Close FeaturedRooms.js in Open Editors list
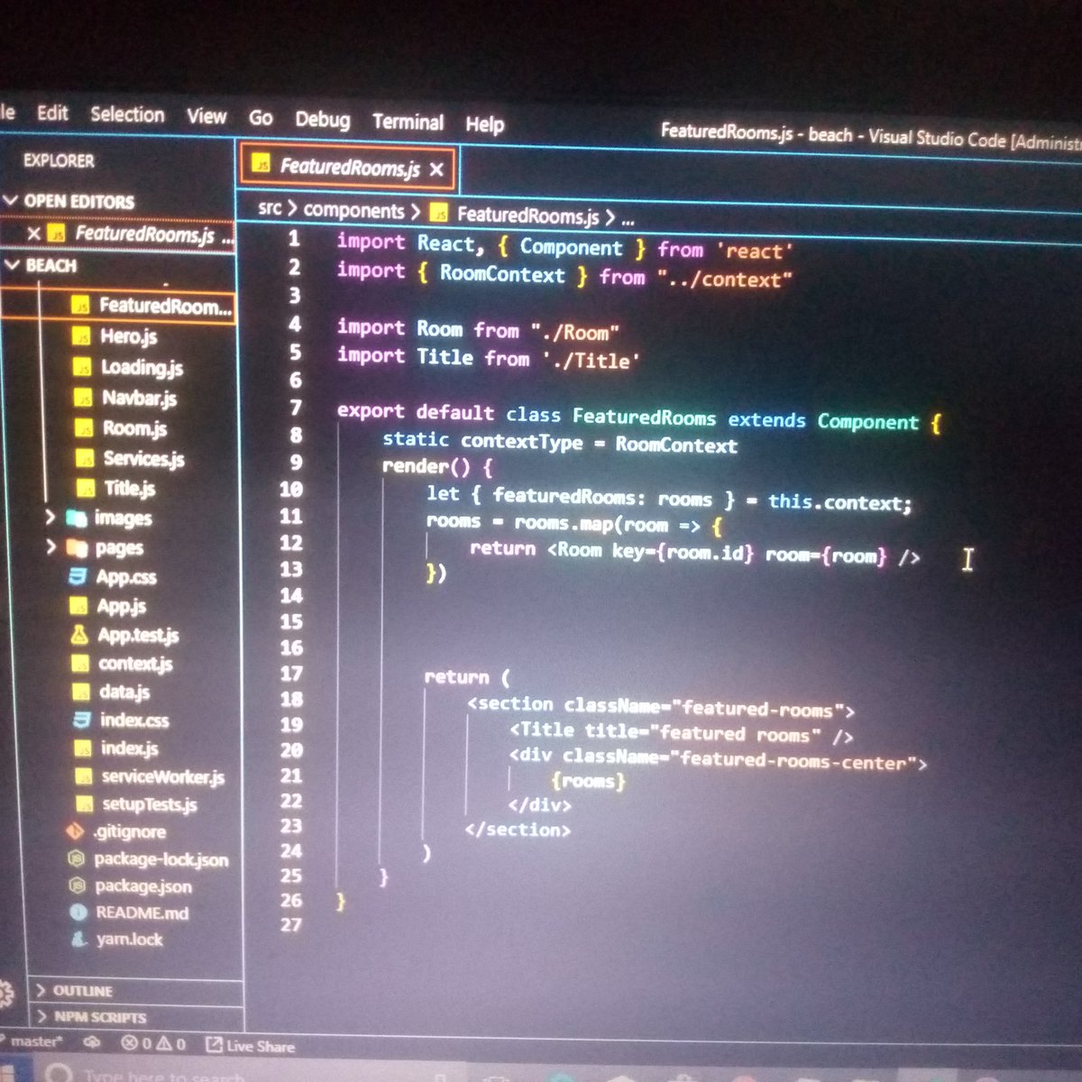Screen dimensions: 1082x1082 34,234
